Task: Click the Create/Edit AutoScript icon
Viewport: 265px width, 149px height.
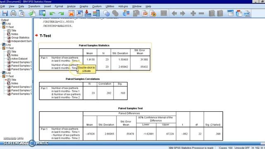Action: coord(145,13)
